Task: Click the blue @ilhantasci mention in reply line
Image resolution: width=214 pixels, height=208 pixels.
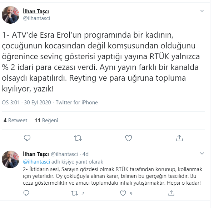Action: 36,162
